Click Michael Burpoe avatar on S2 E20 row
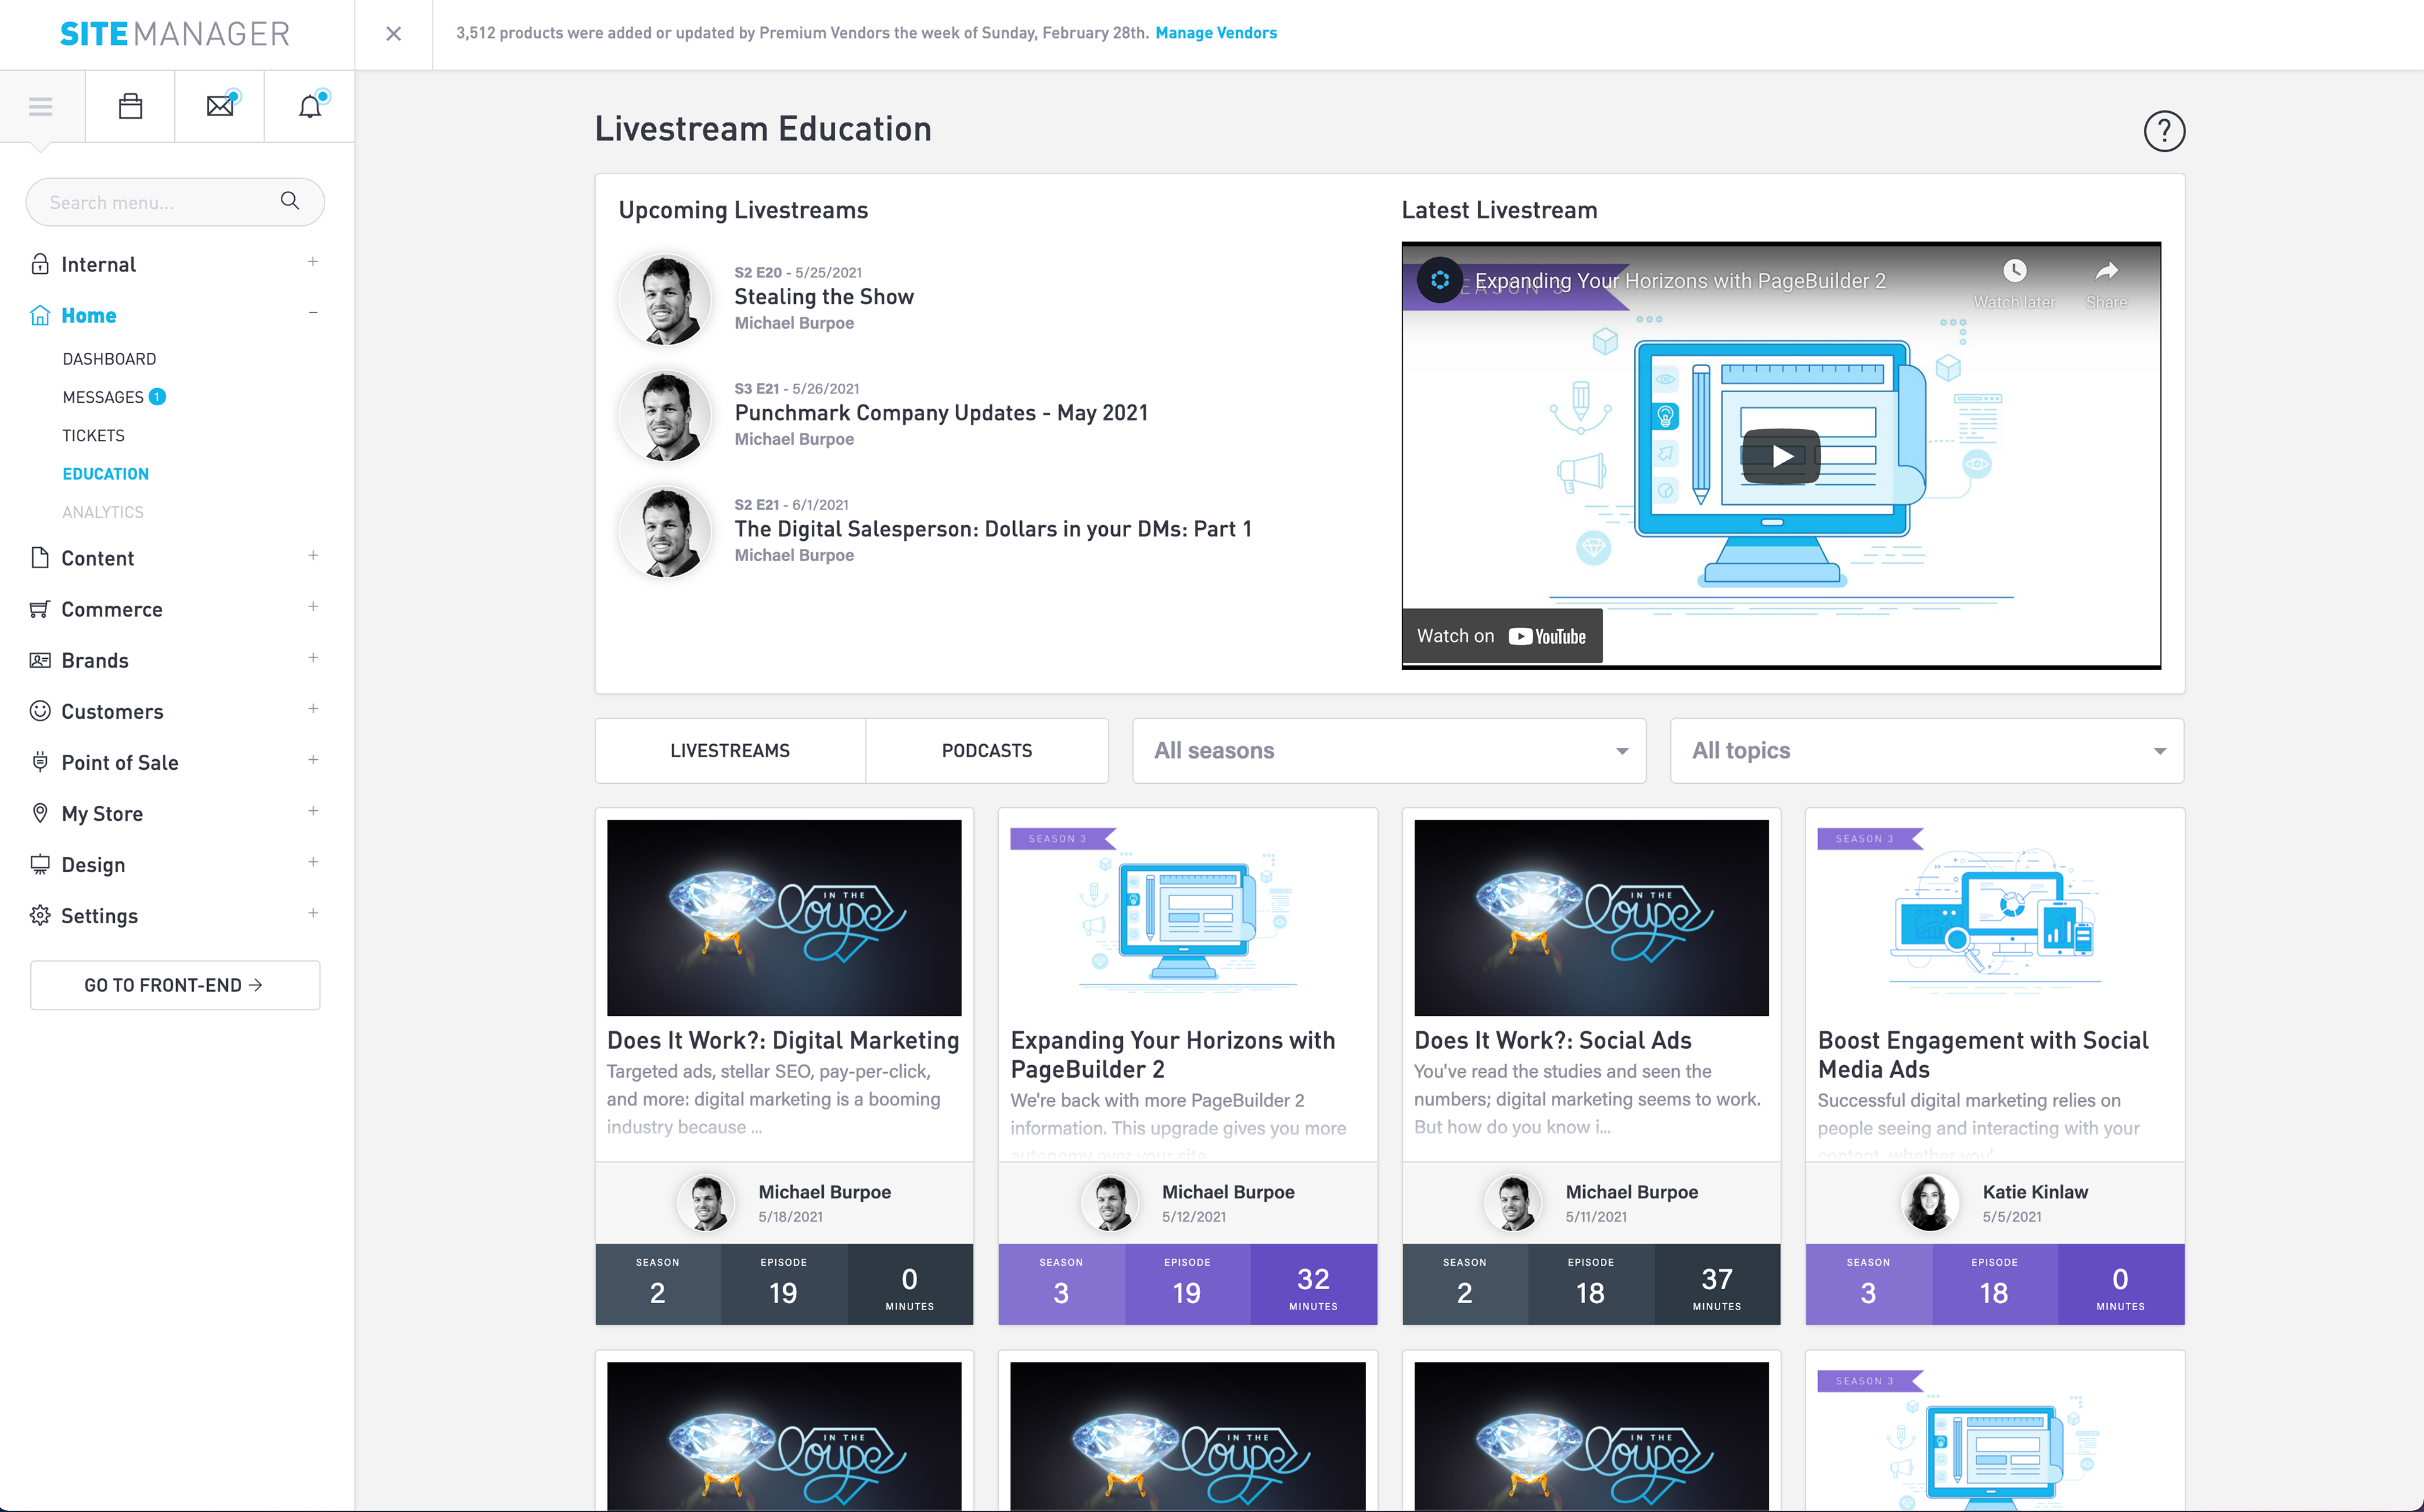2424x1512 pixels. click(665, 299)
